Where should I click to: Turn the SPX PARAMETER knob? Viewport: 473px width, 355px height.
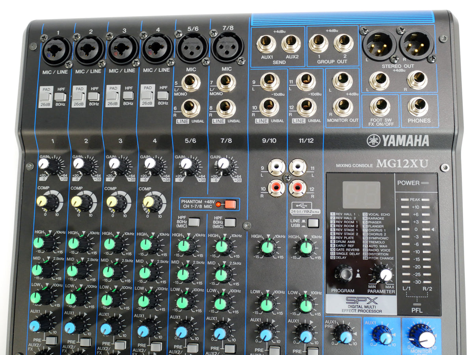(382, 273)
